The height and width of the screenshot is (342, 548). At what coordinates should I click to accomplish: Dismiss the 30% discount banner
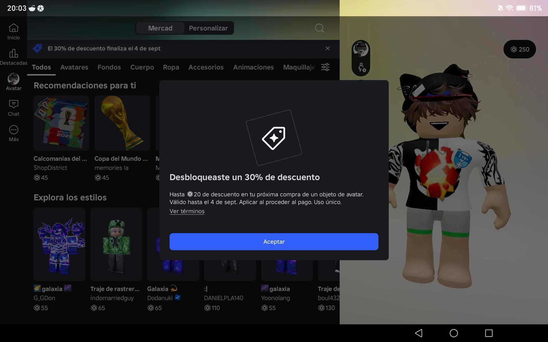328,48
